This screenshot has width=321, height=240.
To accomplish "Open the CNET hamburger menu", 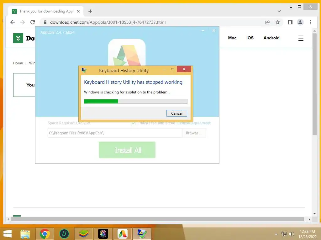I will (301, 38).
